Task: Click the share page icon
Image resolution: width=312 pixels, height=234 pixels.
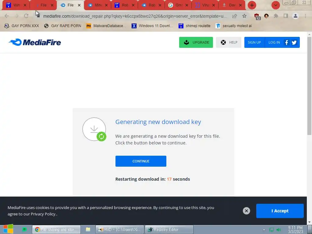Action: tap(235, 16)
